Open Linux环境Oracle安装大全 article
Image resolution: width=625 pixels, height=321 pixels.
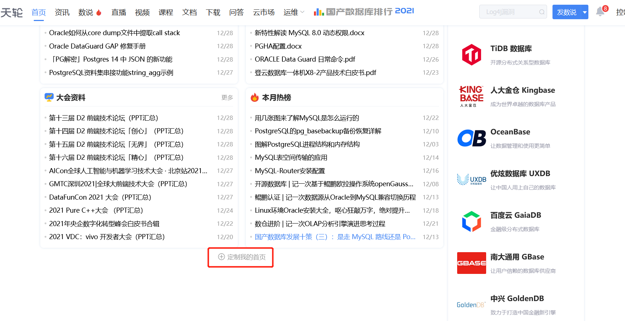click(332, 210)
